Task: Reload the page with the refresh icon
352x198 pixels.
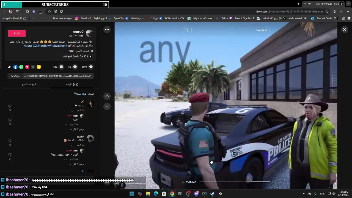Action: (335, 12)
